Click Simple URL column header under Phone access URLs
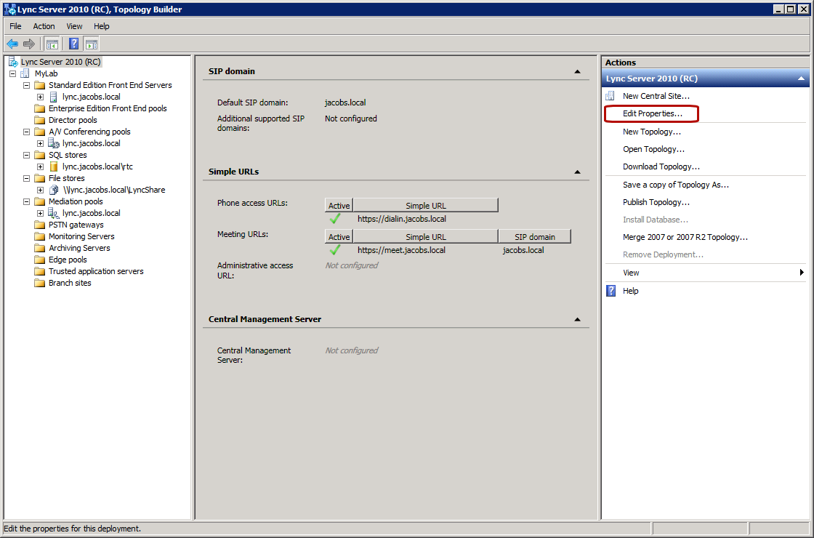 426,205
